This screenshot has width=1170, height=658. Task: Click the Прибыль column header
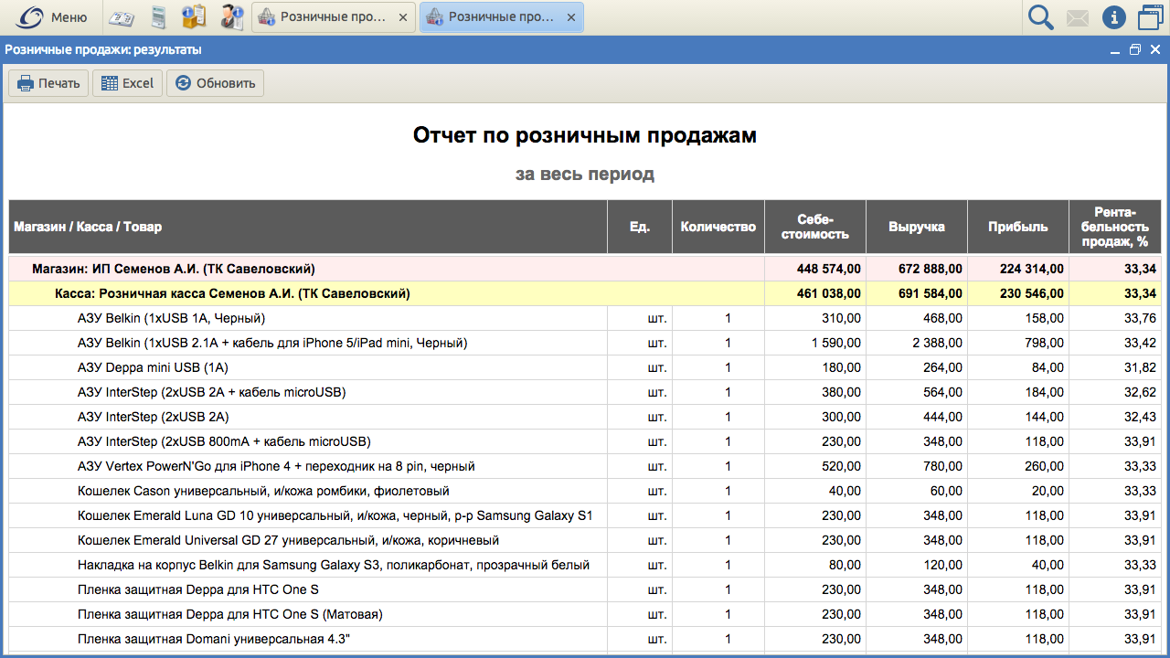[1017, 227]
